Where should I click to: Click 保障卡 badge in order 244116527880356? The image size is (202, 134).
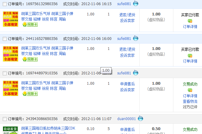[30, 59]
